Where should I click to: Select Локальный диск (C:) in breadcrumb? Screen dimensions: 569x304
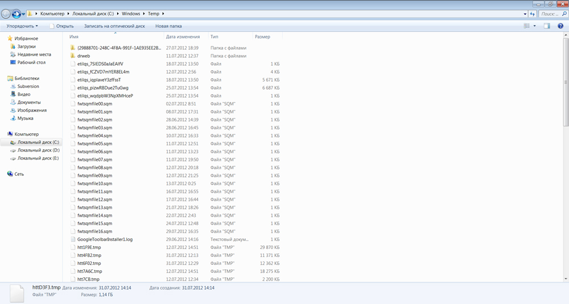pyautogui.click(x=93, y=14)
